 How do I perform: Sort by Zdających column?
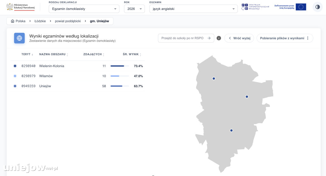(x=94, y=54)
